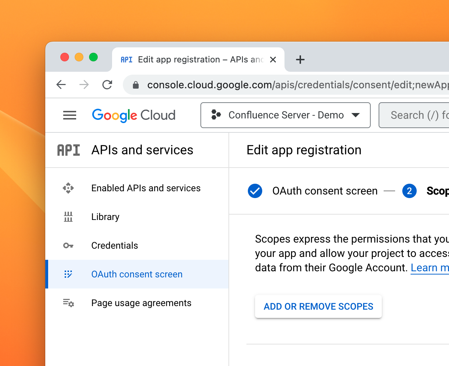Click the Page usage agreements icon
This screenshot has width=449, height=366.
tap(68, 303)
